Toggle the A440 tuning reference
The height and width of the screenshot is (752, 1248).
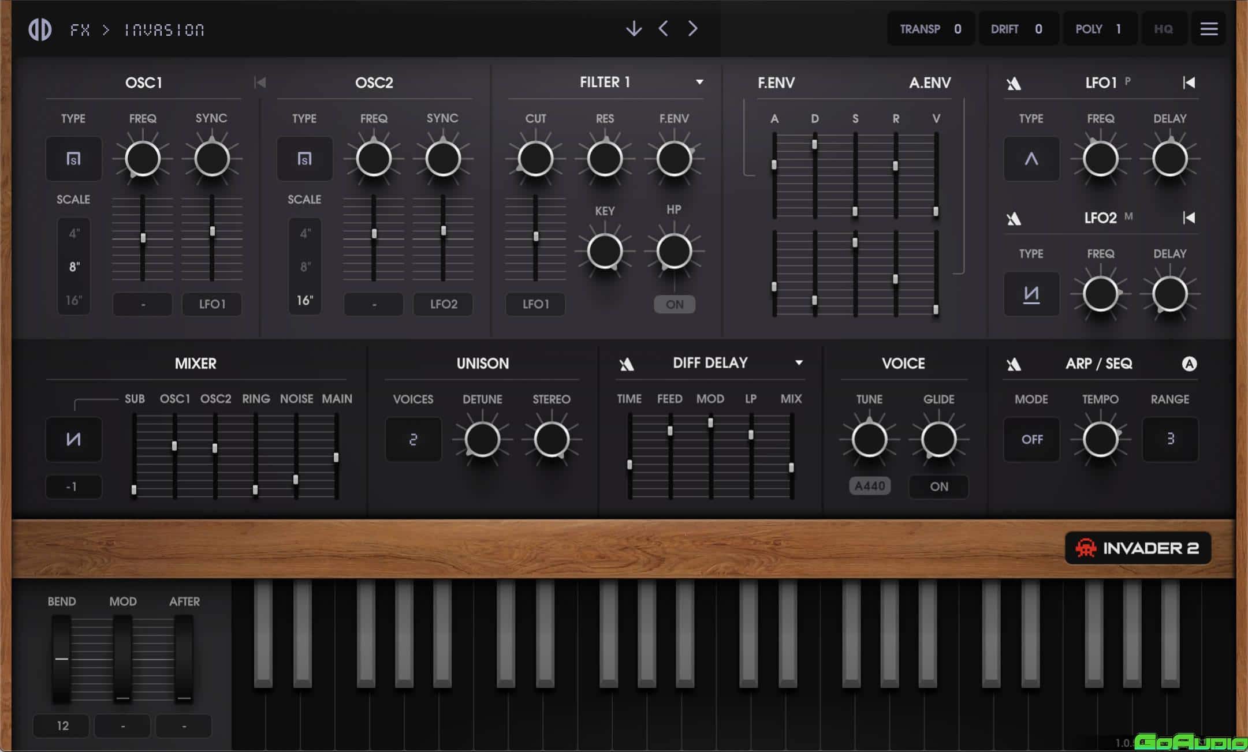tap(870, 486)
